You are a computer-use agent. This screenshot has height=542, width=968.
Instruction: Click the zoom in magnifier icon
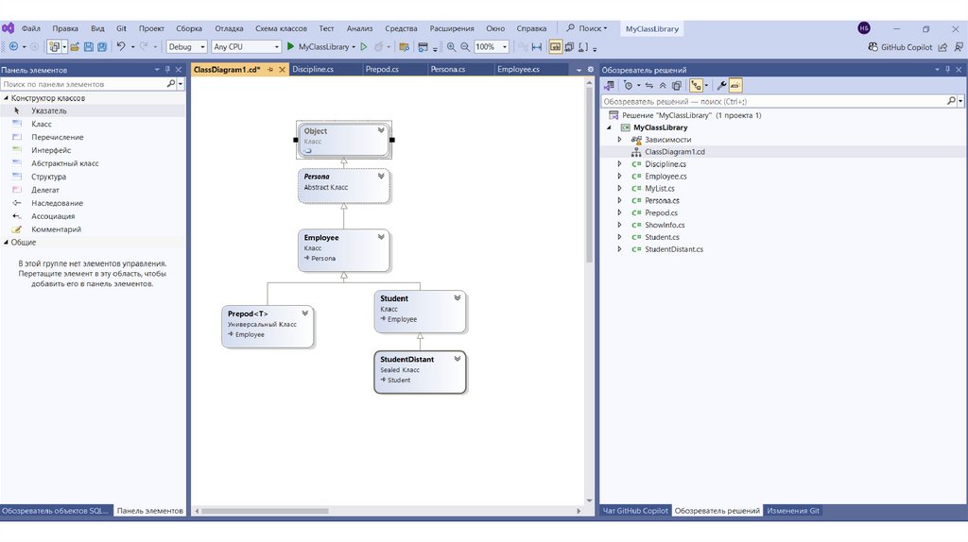tap(451, 46)
